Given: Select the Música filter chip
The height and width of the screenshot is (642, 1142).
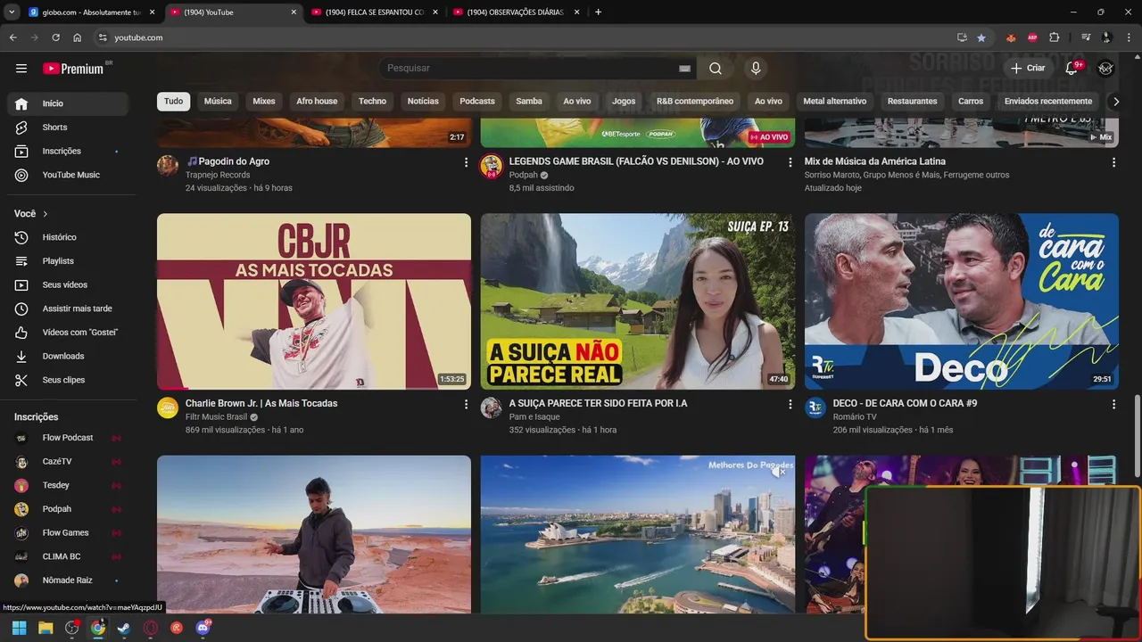Looking at the screenshot, I should 218,102.
